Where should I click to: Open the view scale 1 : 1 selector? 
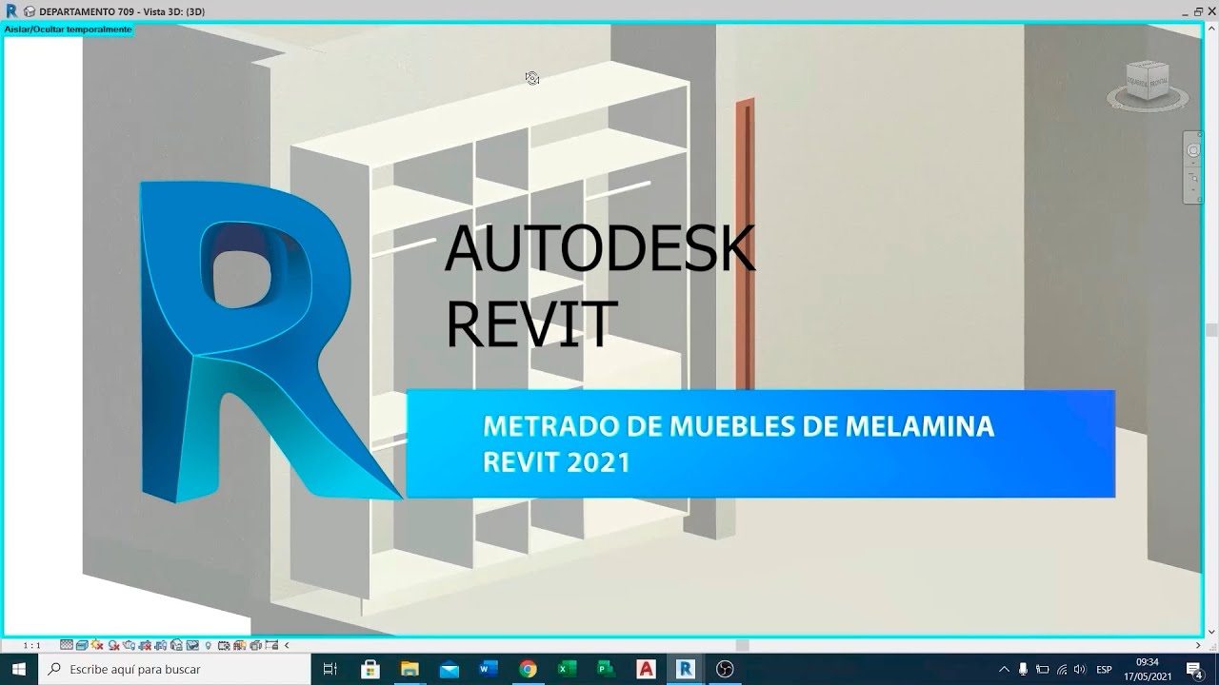[x=32, y=645]
